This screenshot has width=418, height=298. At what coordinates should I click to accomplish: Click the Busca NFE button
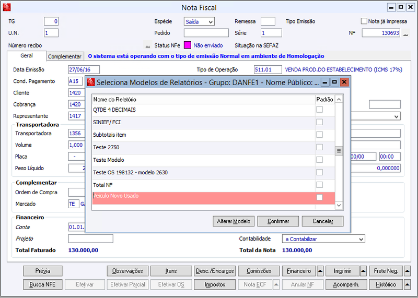tap(43, 284)
